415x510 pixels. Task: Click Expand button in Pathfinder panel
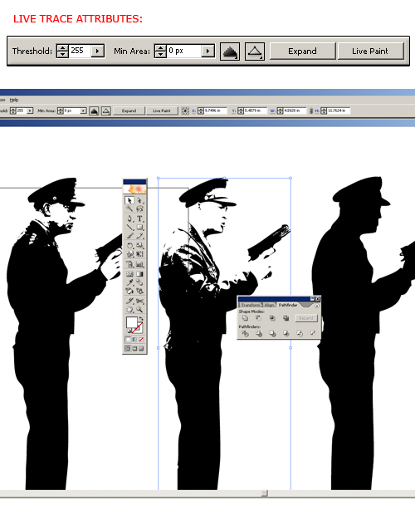pos(306,318)
